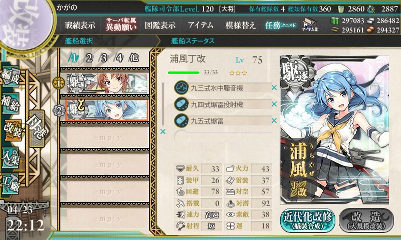Switch to the 他 other ships tab

tap(134, 57)
